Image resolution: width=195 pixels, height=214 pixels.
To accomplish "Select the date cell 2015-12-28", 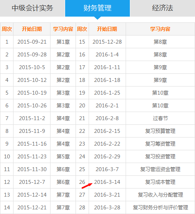I will tap(107, 42).
